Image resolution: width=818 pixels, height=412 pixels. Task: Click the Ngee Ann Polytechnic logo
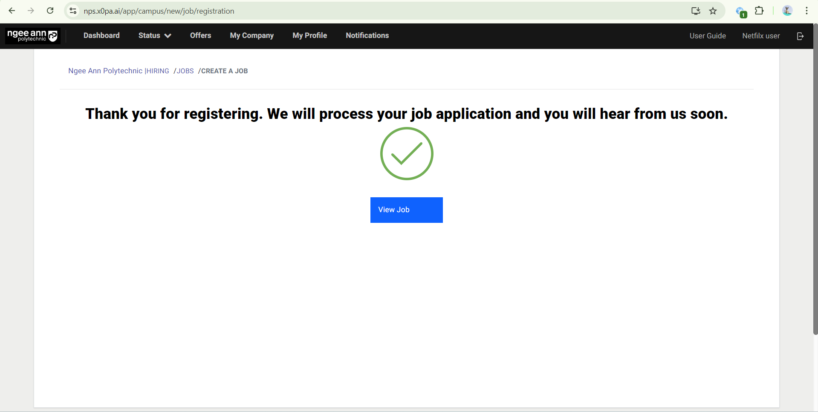32,36
